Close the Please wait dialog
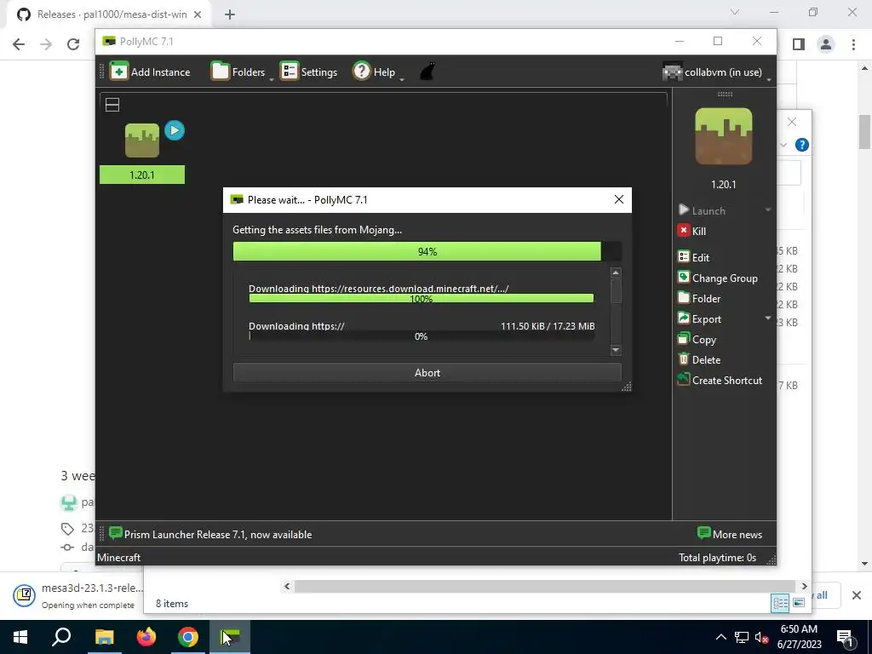The image size is (872, 654). [618, 199]
